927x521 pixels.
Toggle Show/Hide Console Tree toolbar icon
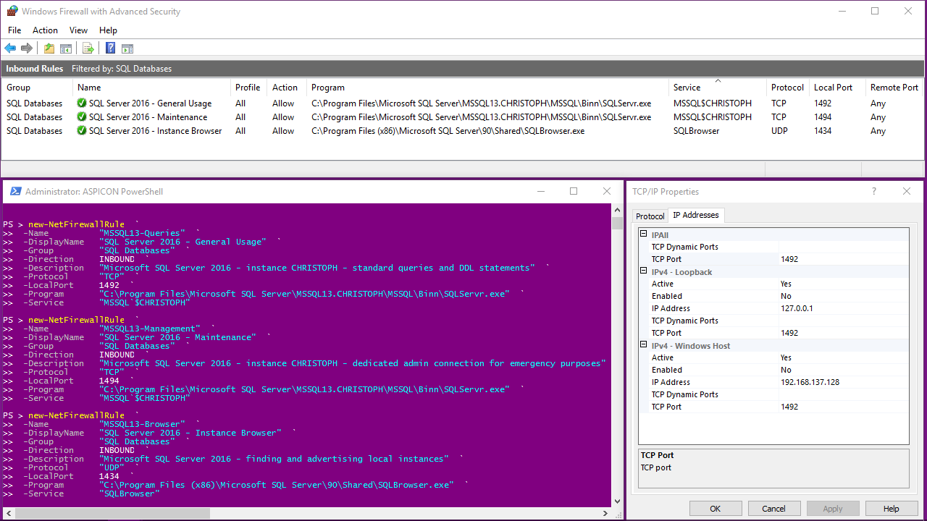coord(66,48)
